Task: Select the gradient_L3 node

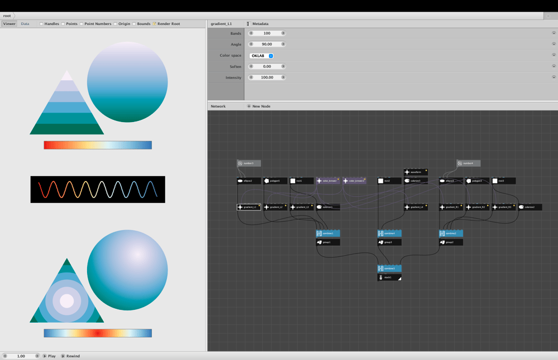Action: [301, 207]
